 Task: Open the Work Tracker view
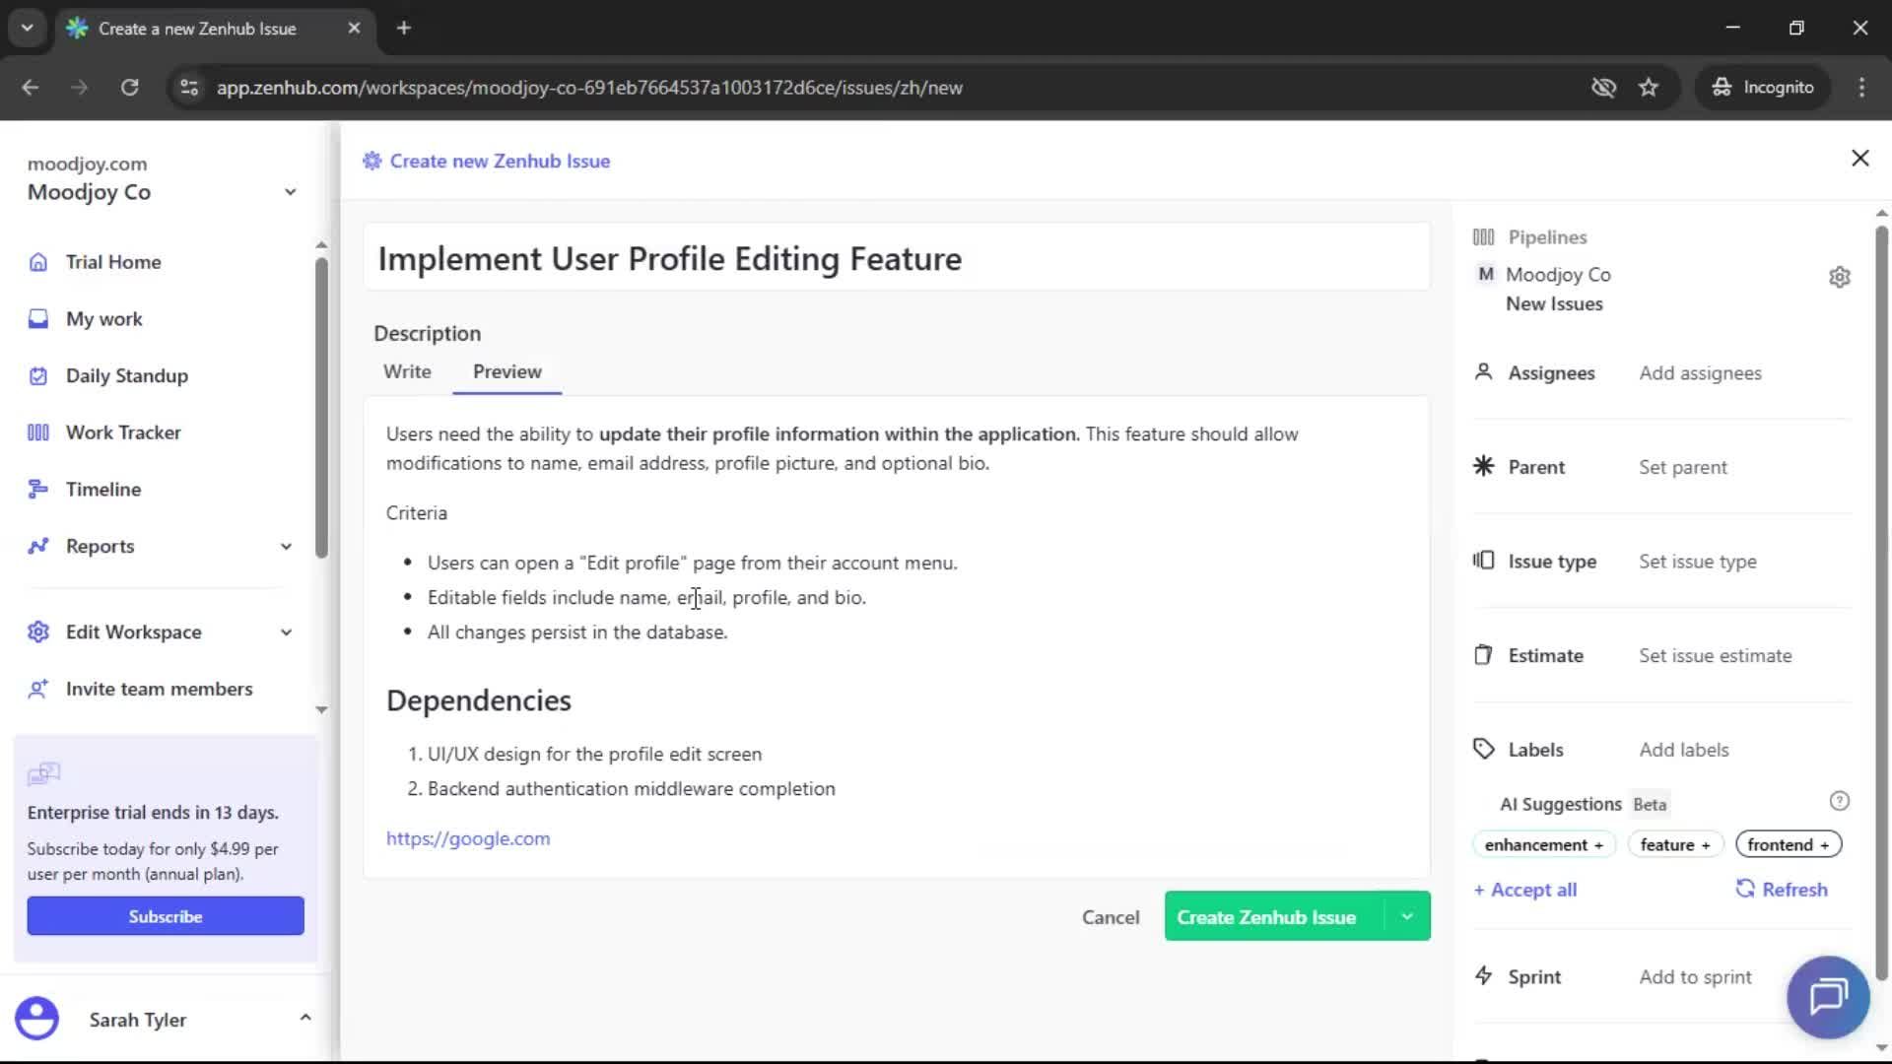(37, 432)
